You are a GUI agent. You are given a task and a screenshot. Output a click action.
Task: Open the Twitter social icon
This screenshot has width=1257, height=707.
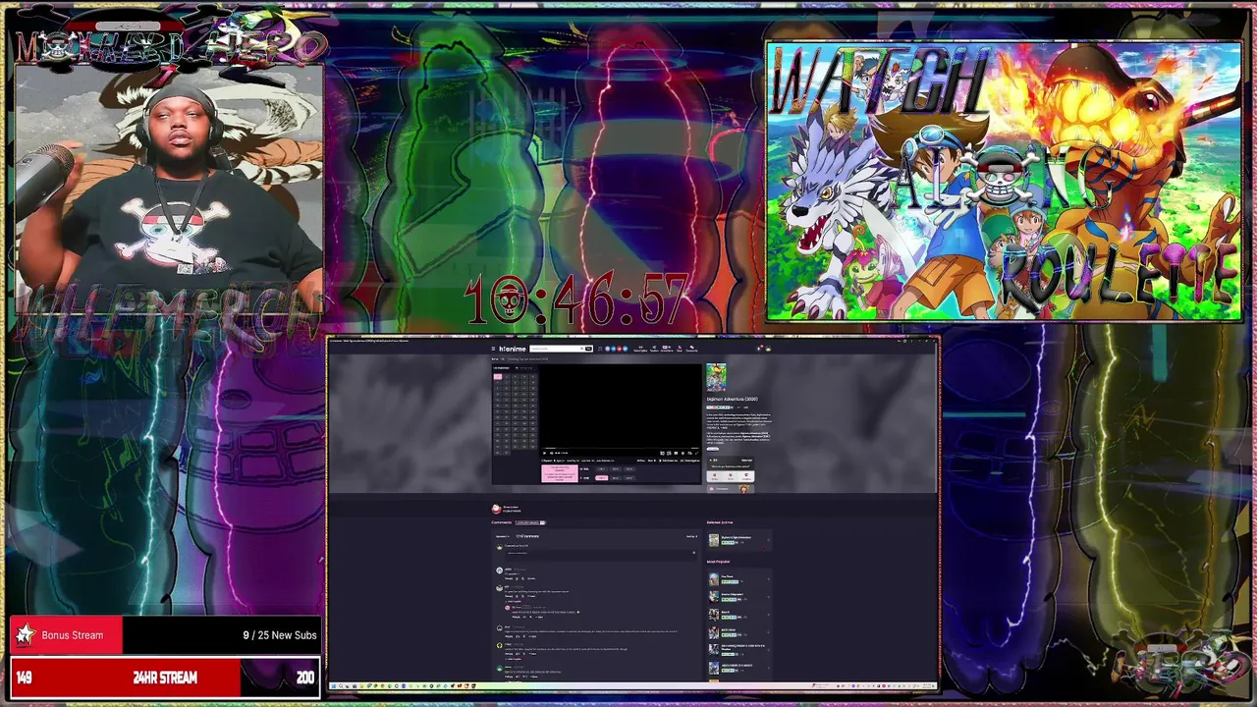pos(626,349)
